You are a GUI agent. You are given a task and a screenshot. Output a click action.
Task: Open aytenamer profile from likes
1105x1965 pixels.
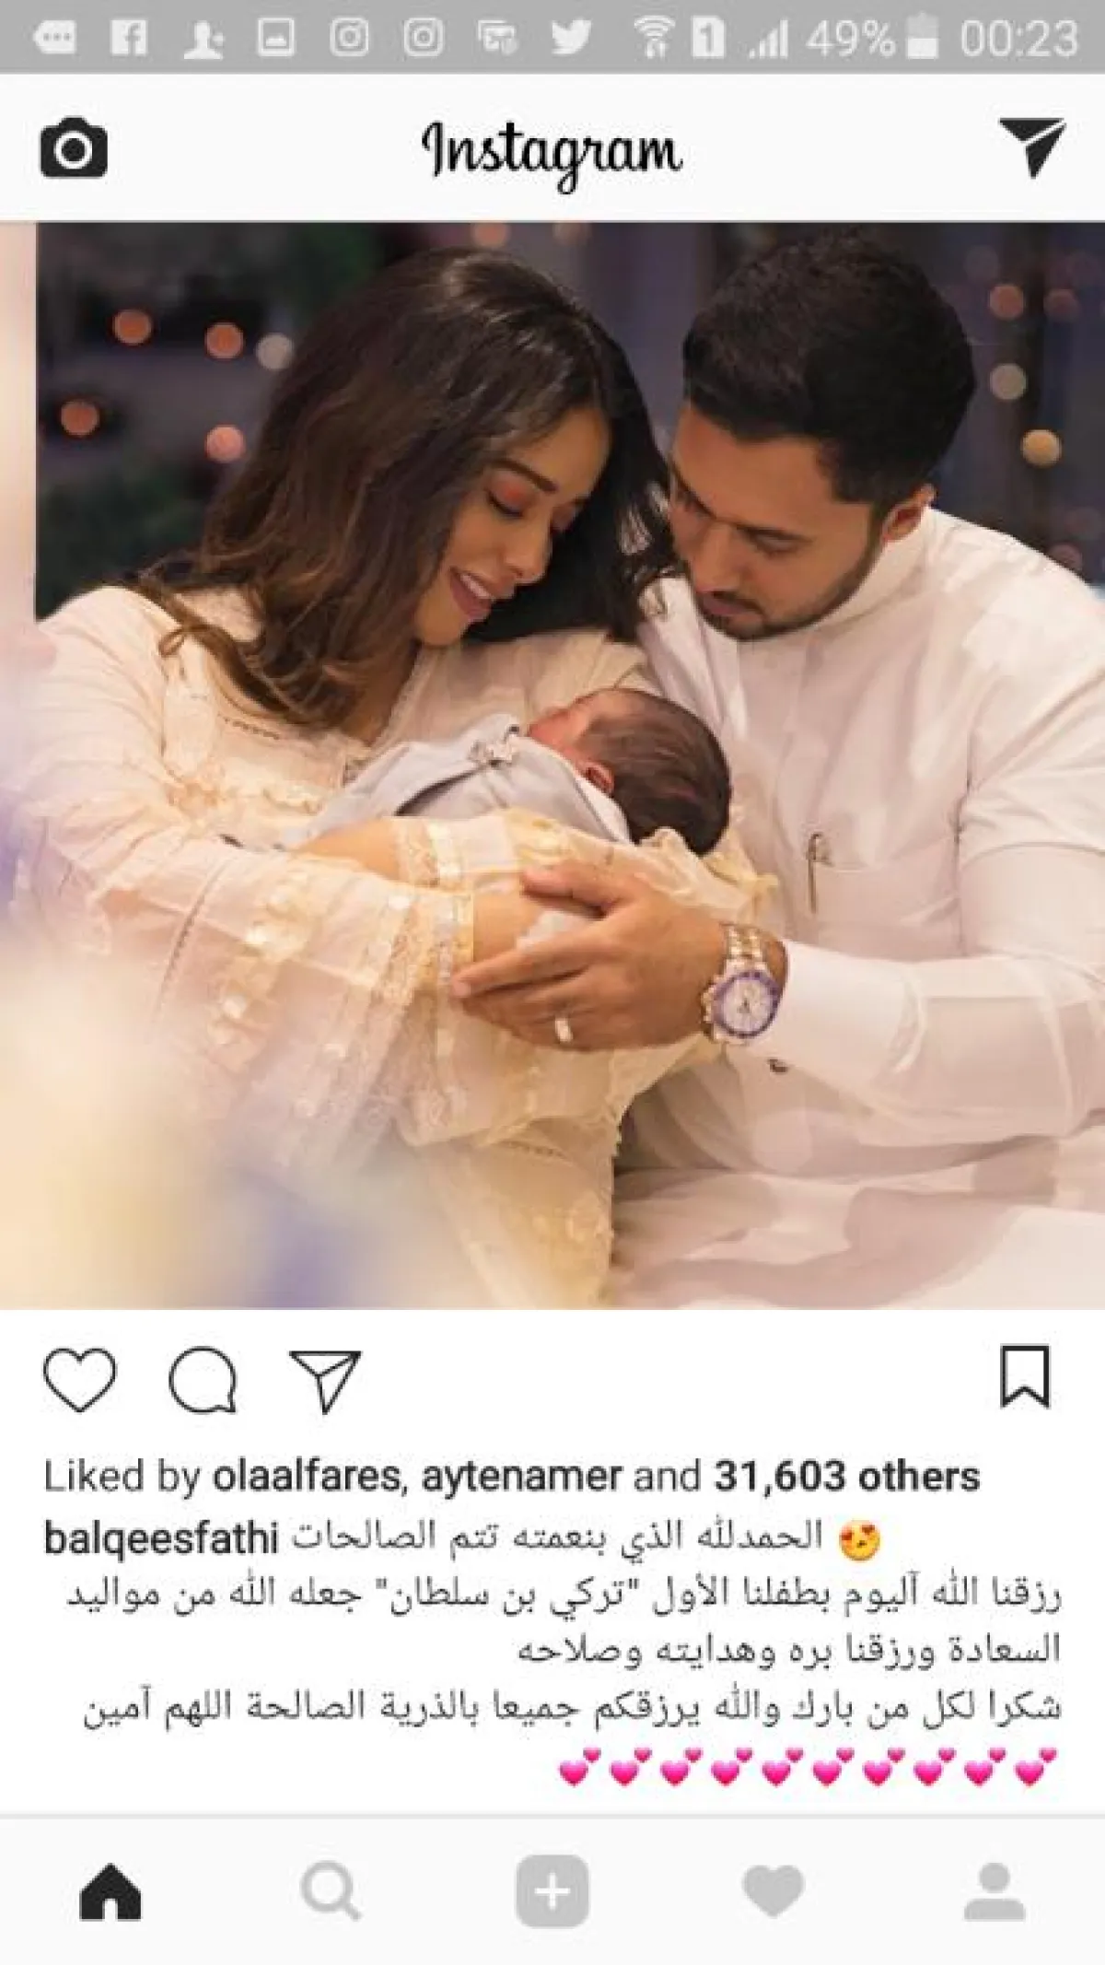(x=521, y=1477)
